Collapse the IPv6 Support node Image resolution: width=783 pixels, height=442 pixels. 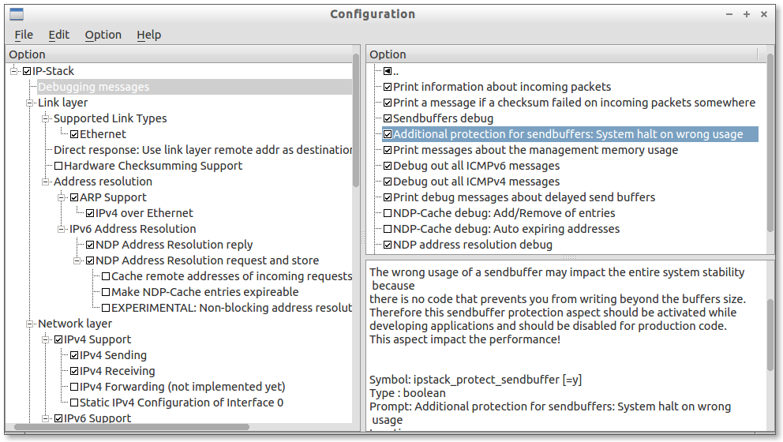click(46, 418)
